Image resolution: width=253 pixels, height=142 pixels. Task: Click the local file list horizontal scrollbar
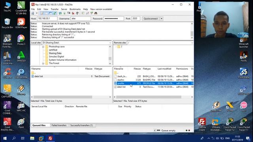[x=63, y=97]
